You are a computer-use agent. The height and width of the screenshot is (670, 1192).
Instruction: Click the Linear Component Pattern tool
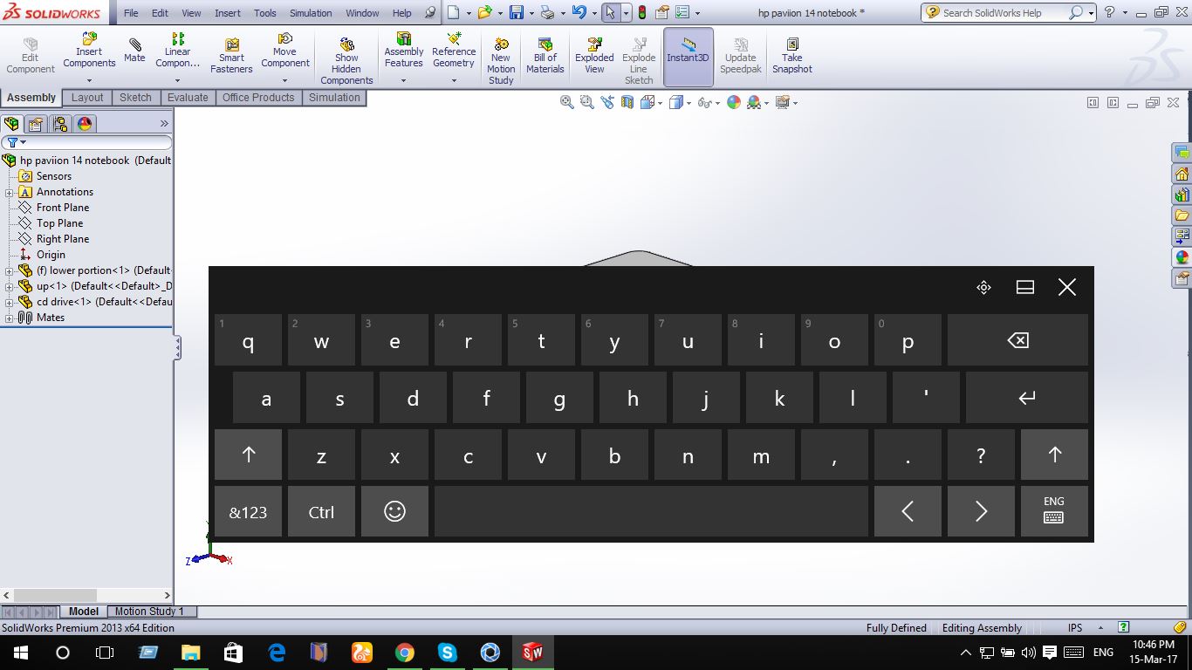point(178,51)
